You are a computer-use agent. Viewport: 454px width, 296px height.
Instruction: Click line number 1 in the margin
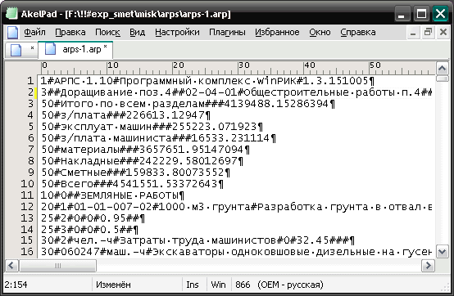[x=30, y=81]
